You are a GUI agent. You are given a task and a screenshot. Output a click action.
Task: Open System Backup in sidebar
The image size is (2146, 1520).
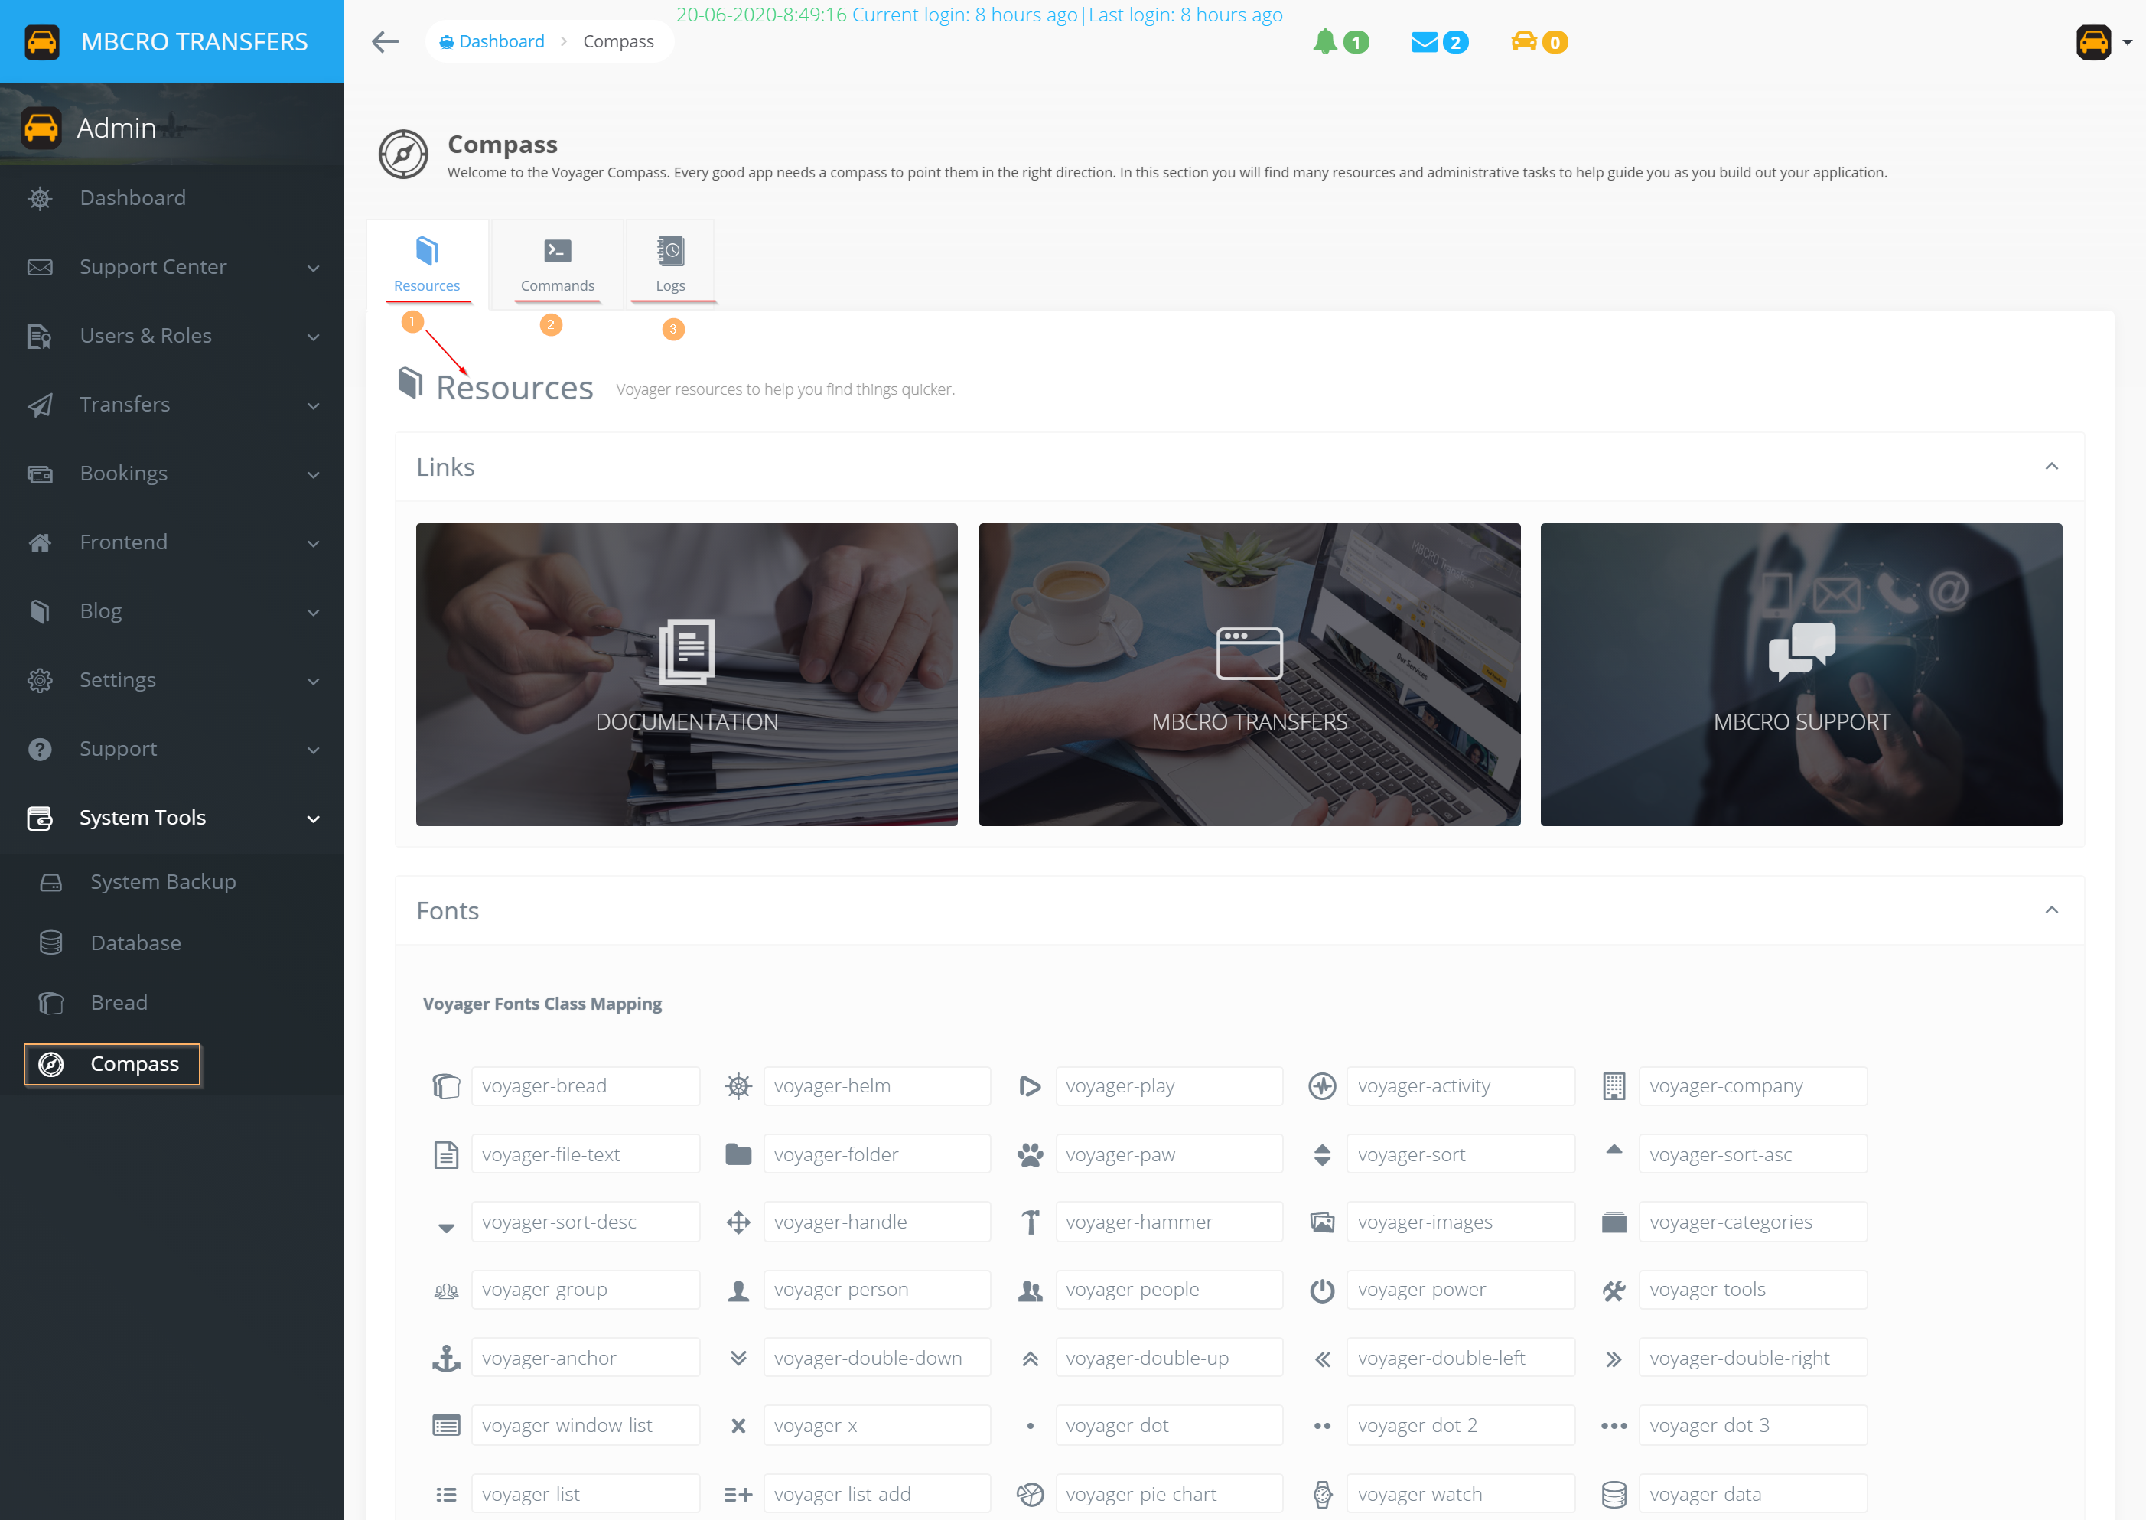pyautogui.click(x=162, y=882)
